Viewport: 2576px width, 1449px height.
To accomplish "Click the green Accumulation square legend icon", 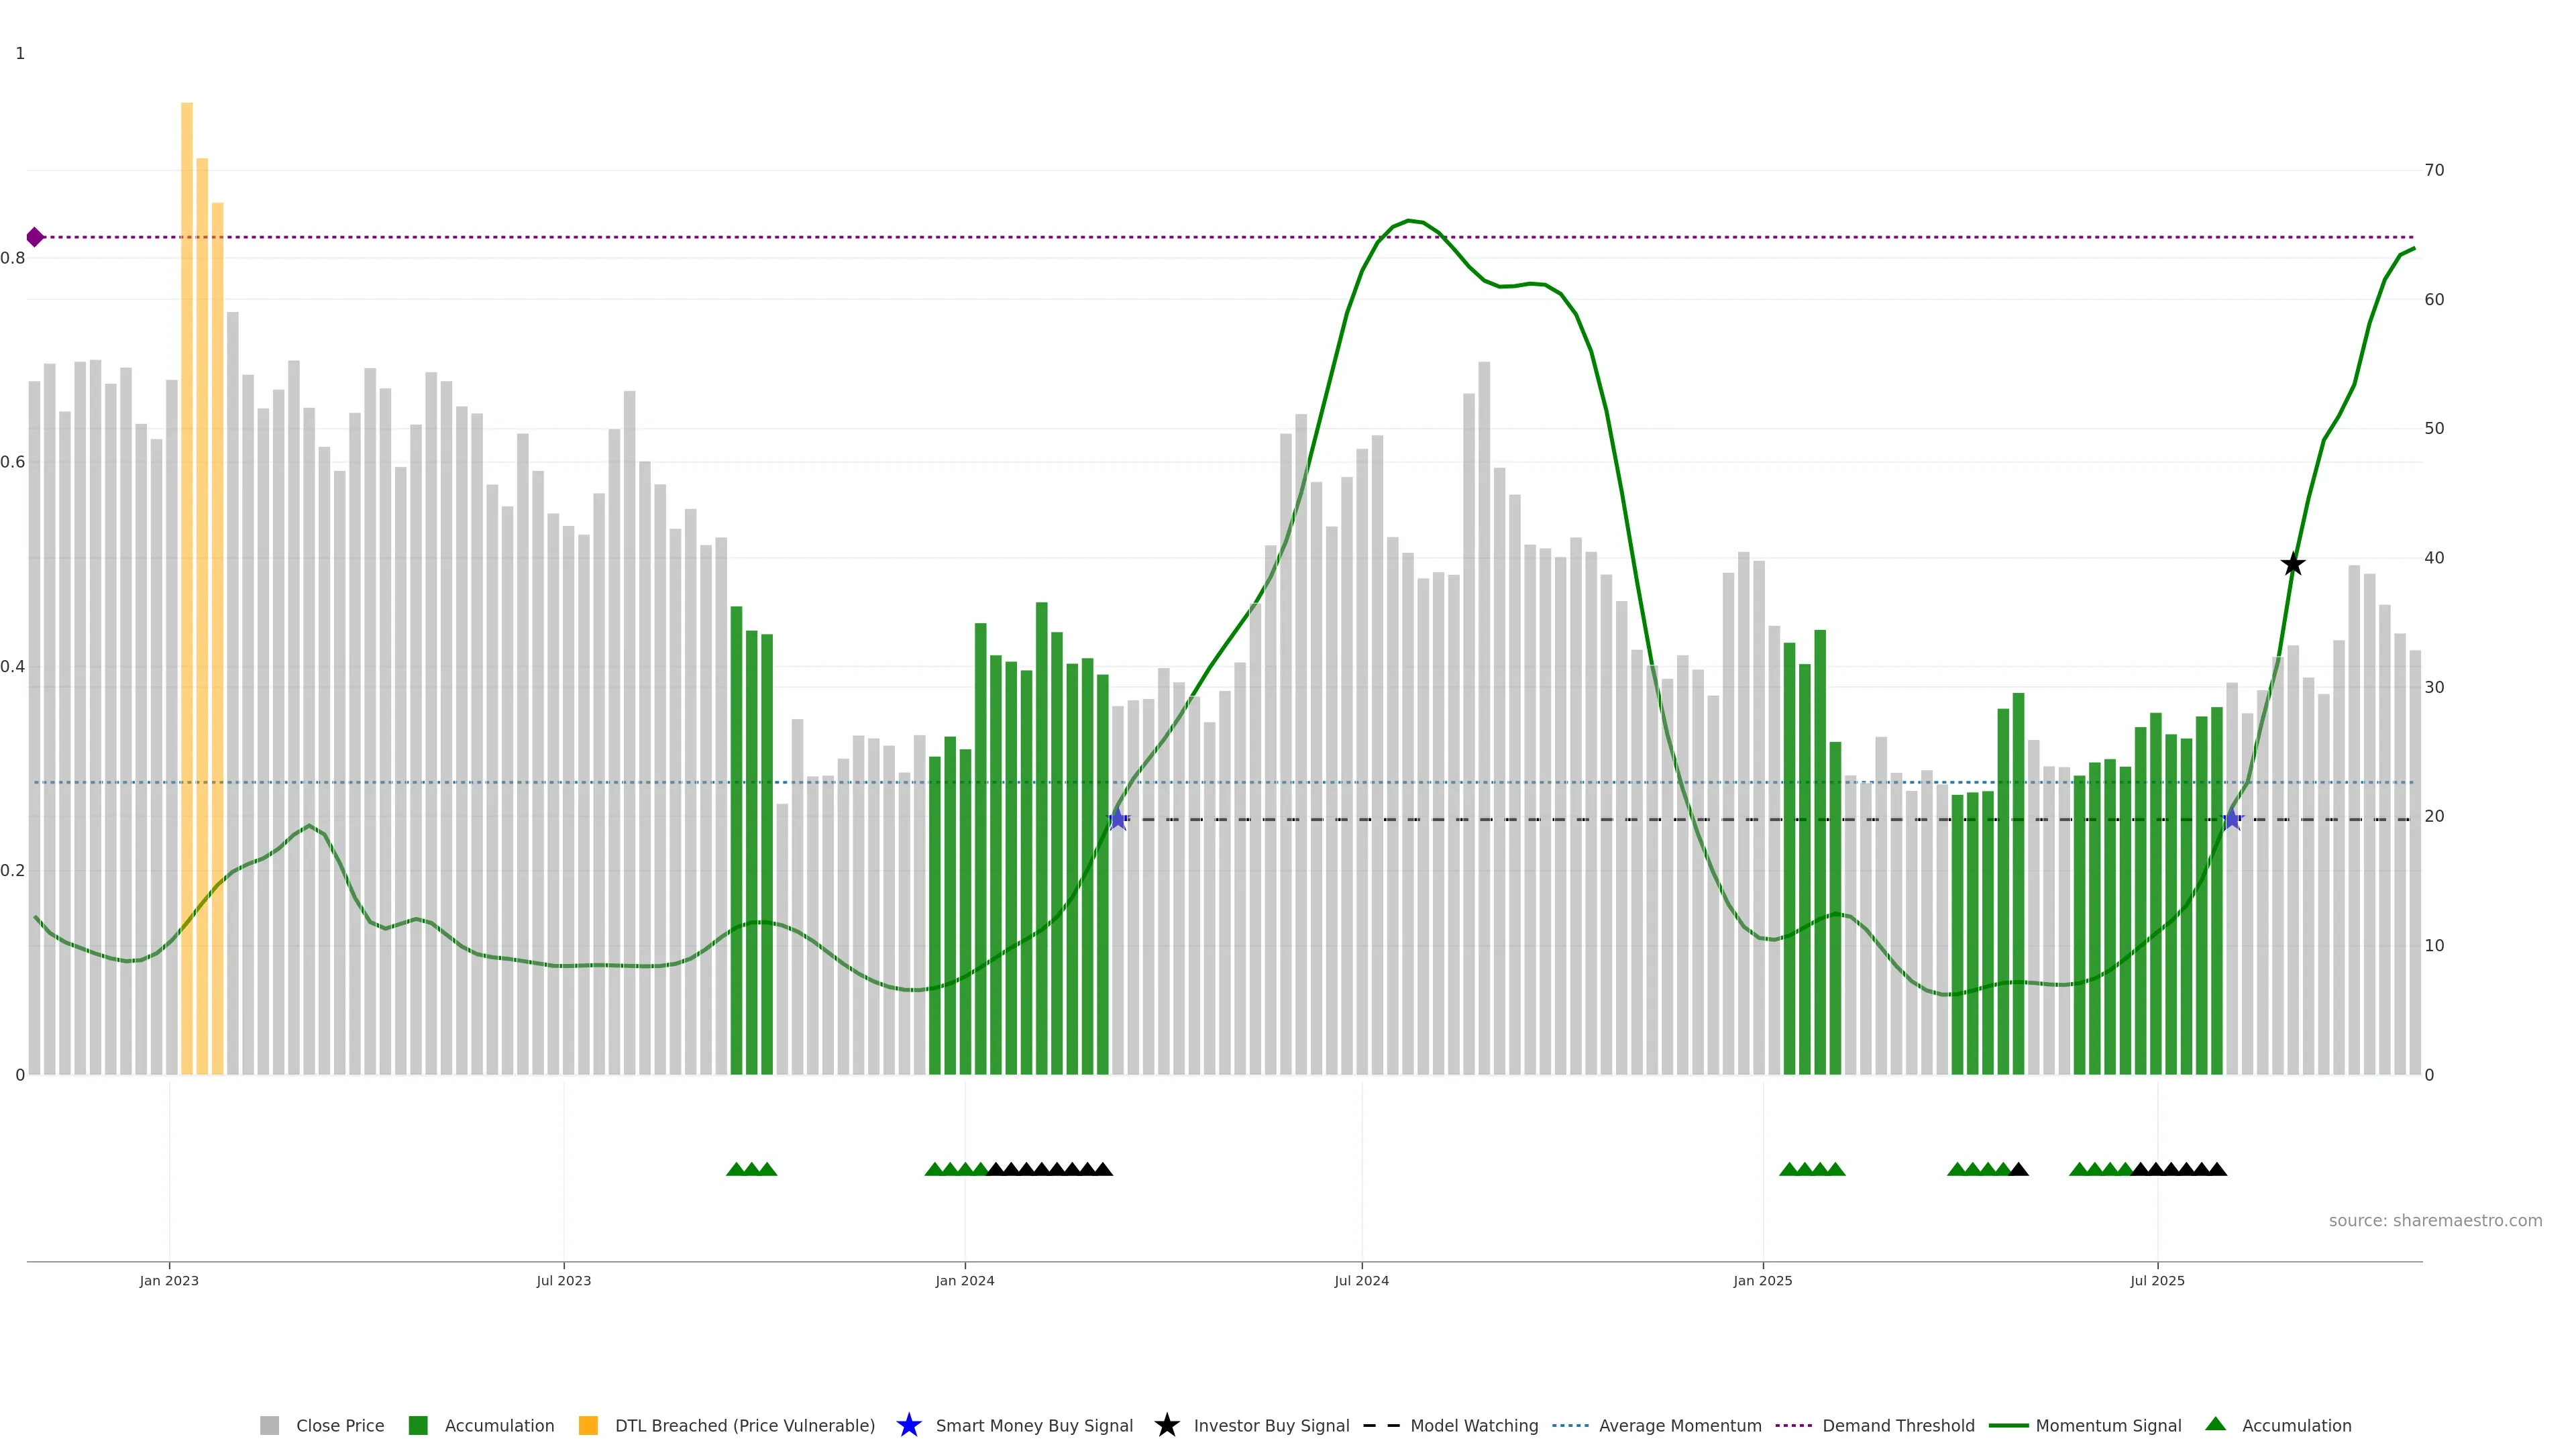I will 418,1425.
